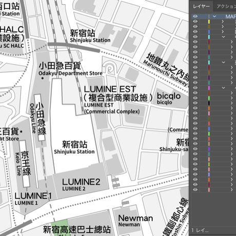The image size is (236, 236).
Task: Click the yellow layer color swatch
Action: click(x=209, y=22)
